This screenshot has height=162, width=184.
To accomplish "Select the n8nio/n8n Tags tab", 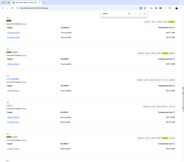I will (x=26, y=3).
